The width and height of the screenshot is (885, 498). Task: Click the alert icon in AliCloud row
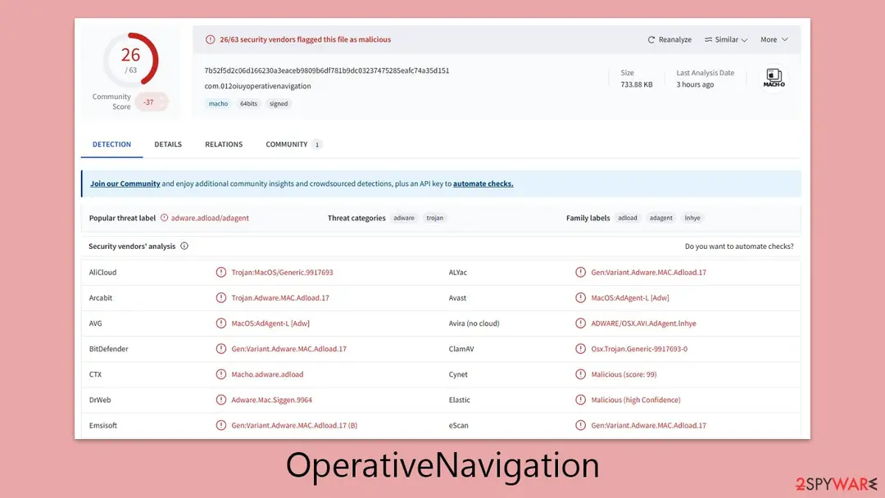220,273
